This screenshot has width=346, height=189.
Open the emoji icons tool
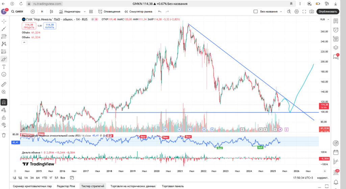[x=4, y=75]
